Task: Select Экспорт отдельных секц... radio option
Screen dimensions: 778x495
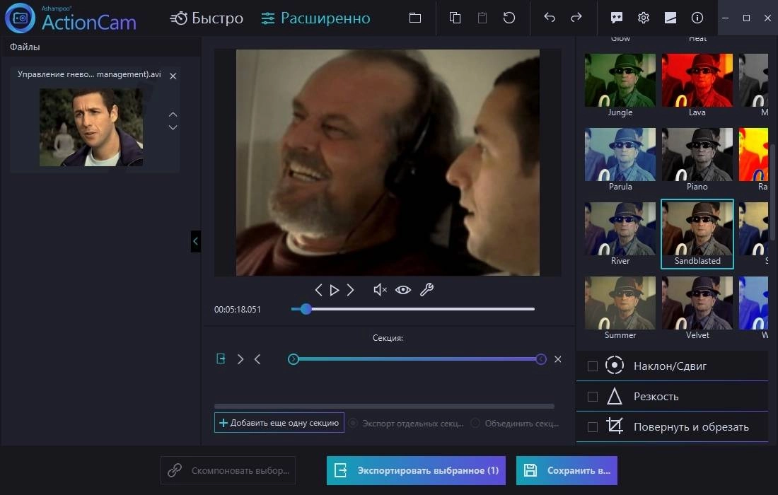Action: (353, 423)
